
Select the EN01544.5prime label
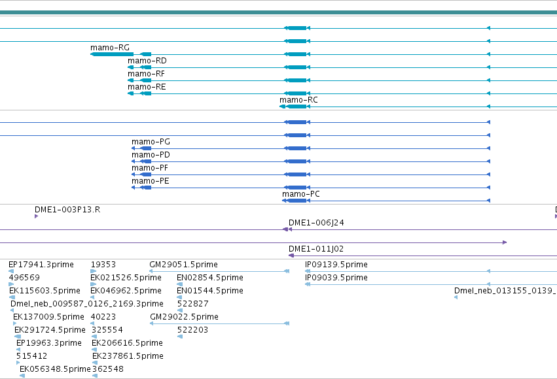(x=210, y=291)
